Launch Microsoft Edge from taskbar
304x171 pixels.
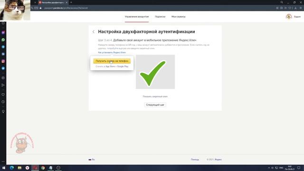[x=12, y=168]
